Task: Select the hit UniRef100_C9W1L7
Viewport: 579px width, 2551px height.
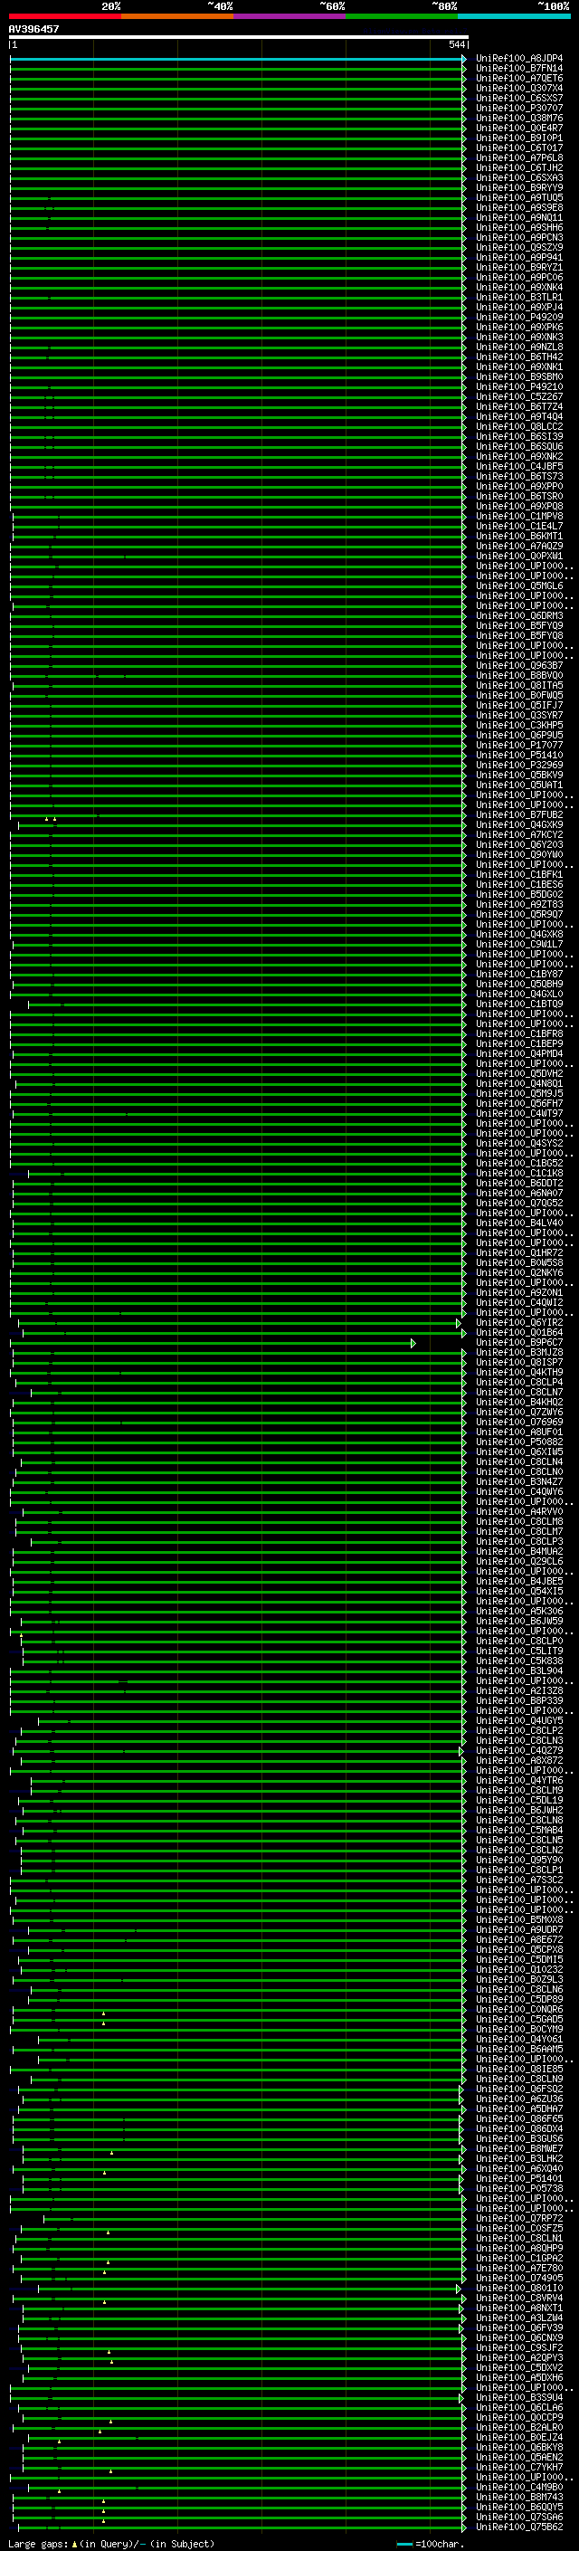Action: [519, 944]
